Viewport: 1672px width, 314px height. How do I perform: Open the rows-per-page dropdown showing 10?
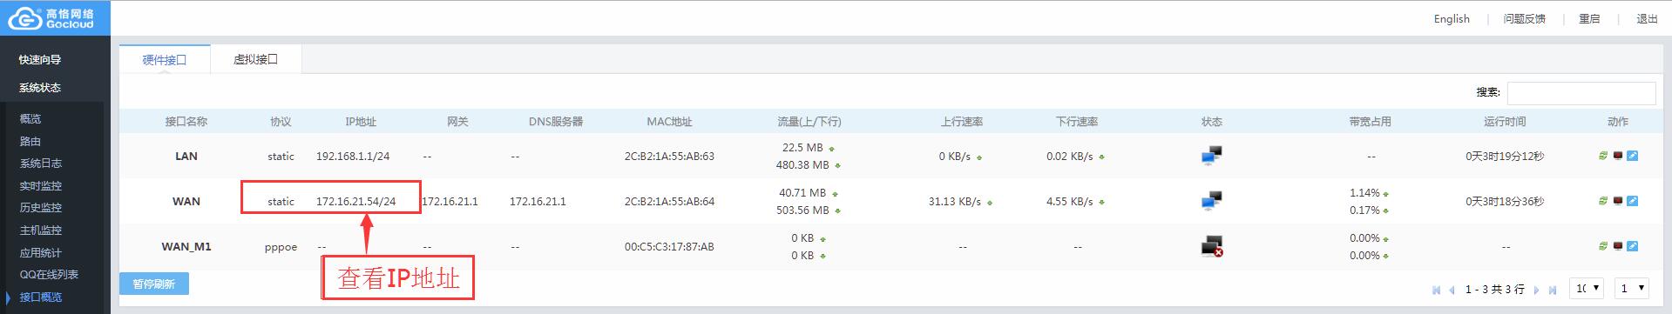pos(1587,289)
